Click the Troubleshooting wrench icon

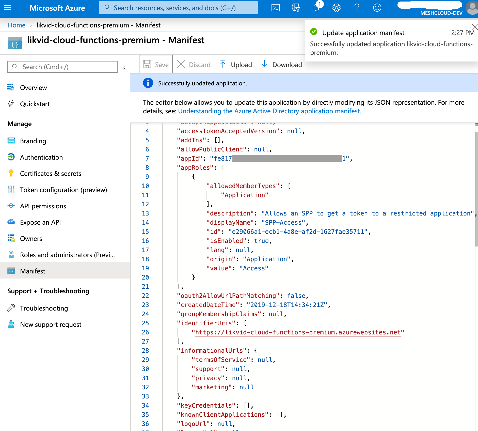pos(11,308)
